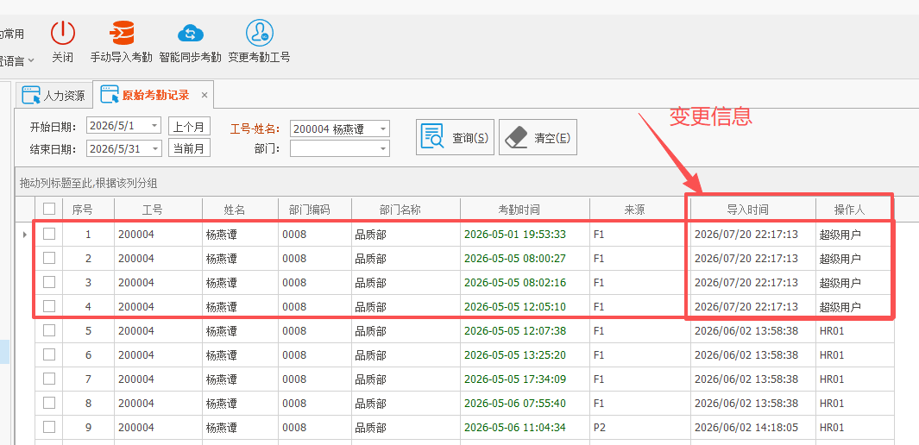919x445 pixels.
Task: Close the 原始考勤记录 tab
Action: (x=205, y=95)
